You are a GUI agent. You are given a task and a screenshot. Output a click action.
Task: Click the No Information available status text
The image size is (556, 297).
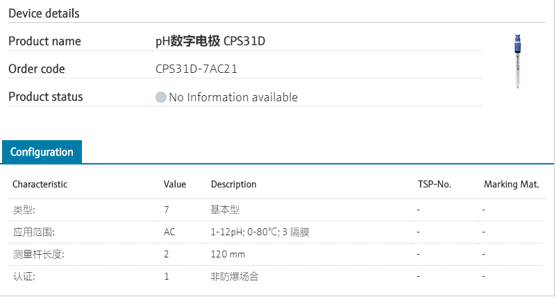pos(233,97)
